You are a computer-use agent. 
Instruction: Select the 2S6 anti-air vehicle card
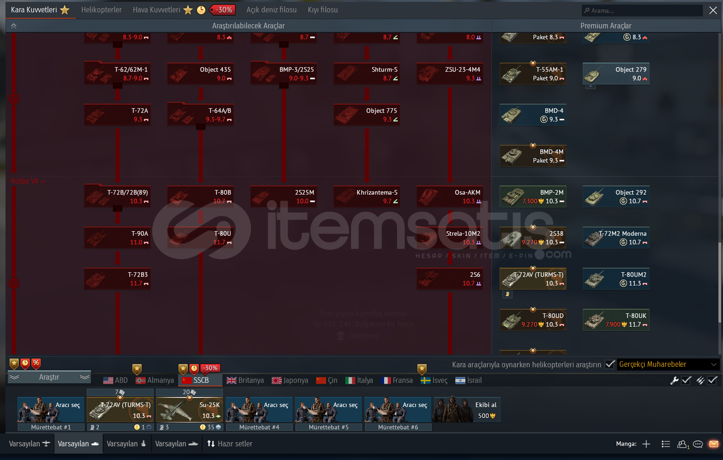(450, 279)
